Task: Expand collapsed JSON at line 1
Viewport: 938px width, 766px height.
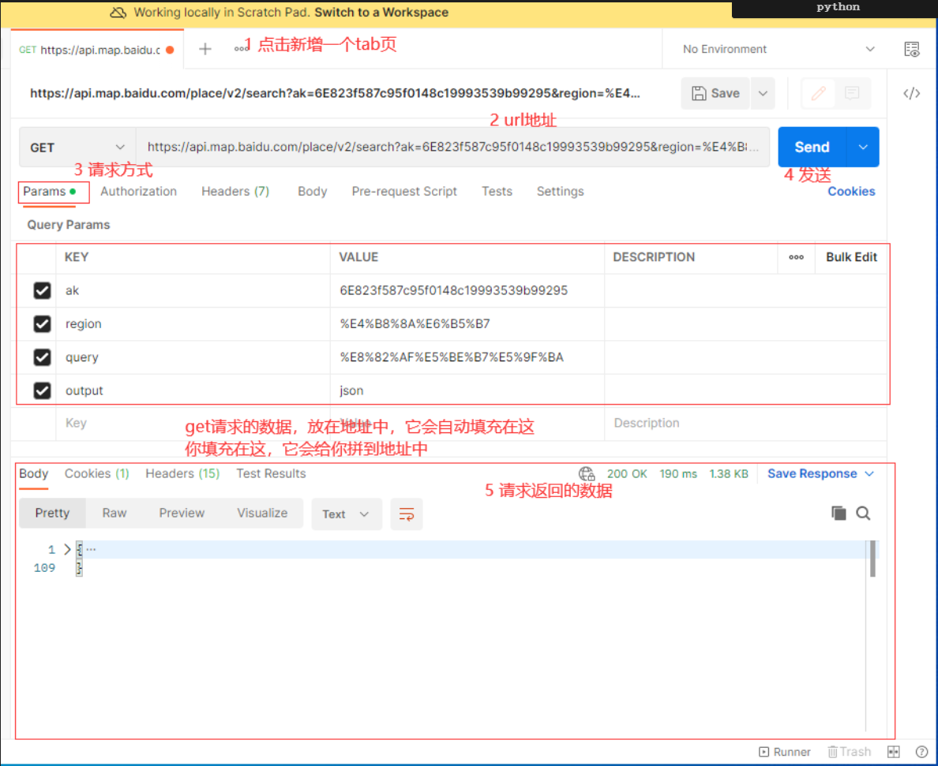Action: pyautogui.click(x=67, y=550)
